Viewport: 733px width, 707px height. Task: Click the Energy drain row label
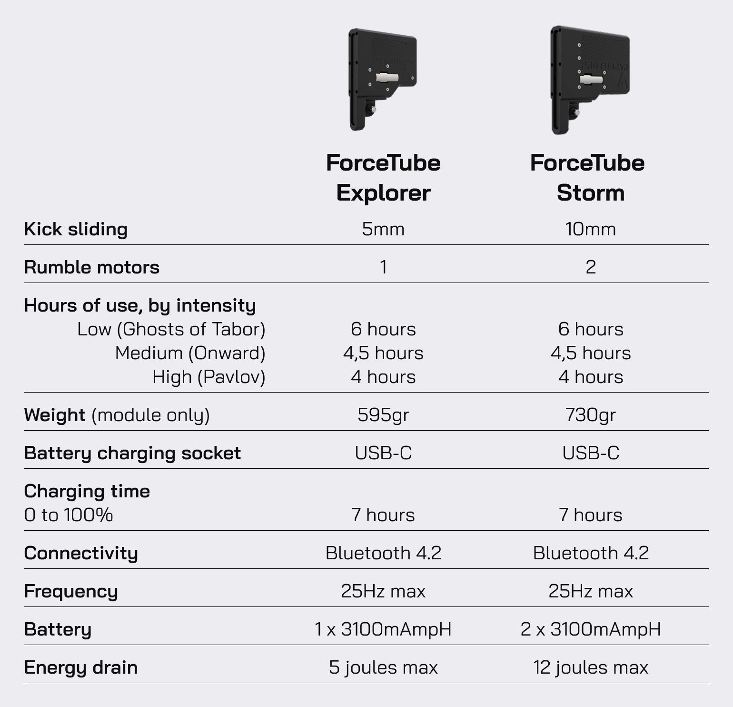pos(81,667)
